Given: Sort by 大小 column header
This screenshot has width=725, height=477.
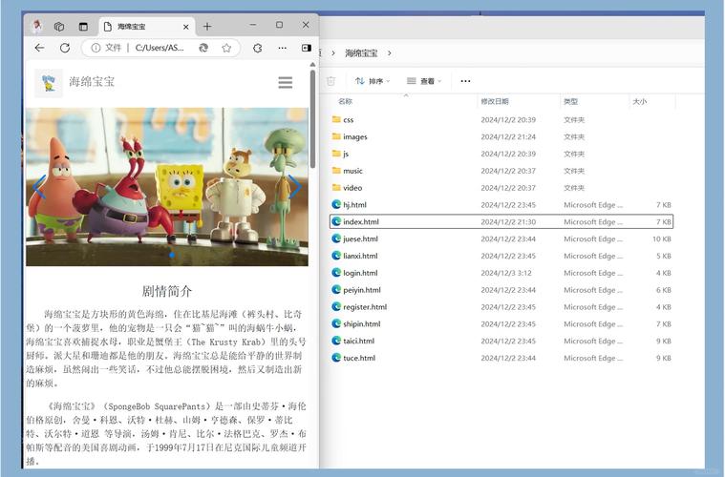Looking at the screenshot, I should pos(640,101).
